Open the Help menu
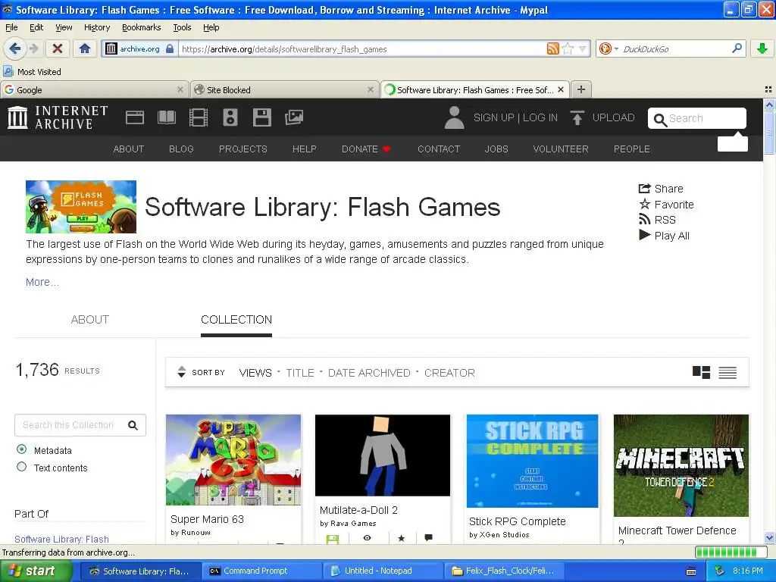Image resolution: width=776 pixels, height=582 pixels. click(x=211, y=27)
